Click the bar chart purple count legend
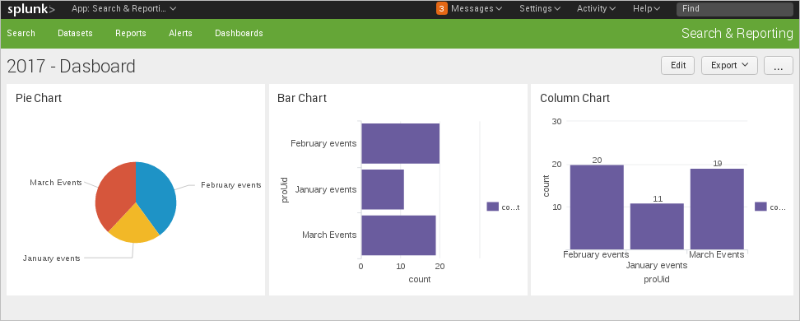Screen dimensions: 800x321 click(x=503, y=207)
